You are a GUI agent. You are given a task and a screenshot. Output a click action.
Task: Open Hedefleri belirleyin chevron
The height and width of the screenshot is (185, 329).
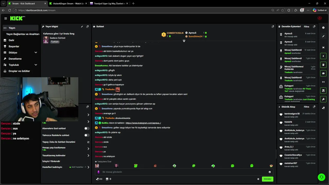[x=88, y=167]
